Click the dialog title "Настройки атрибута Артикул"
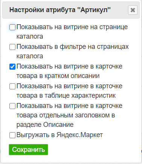142x164 pixels. [x=60, y=10]
